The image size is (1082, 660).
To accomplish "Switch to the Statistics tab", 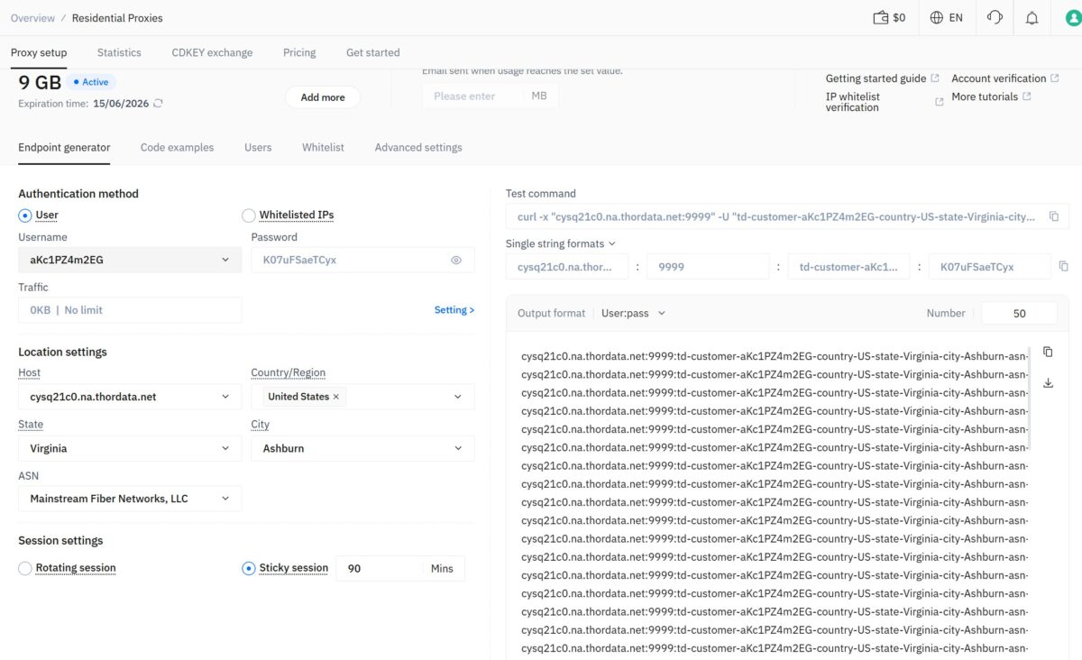I will 119,52.
